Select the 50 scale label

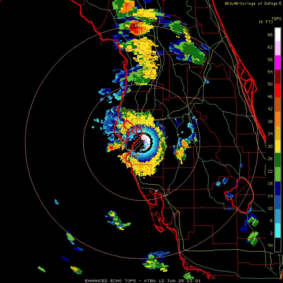[270, 84]
